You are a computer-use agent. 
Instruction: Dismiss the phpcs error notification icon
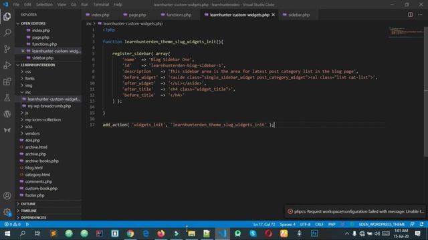[x=290, y=211]
